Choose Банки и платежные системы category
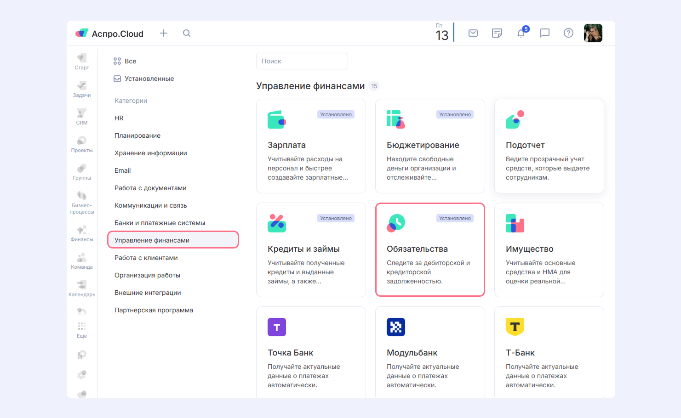This screenshot has width=681, height=418. (160, 223)
